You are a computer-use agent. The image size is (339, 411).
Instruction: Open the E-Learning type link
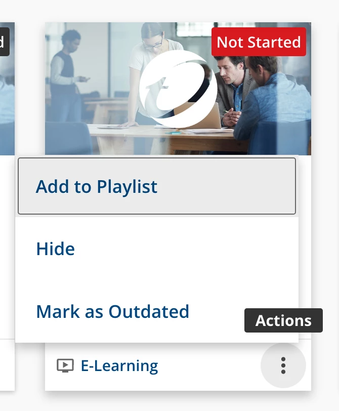(119, 365)
